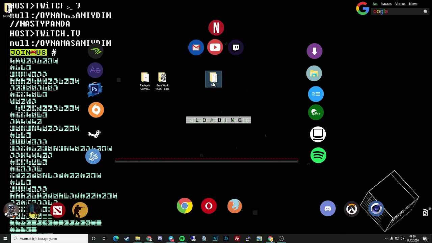The height and width of the screenshot is (243, 432).
Task: Open OBS Studio from the taskbar
Action: click(x=281, y=239)
